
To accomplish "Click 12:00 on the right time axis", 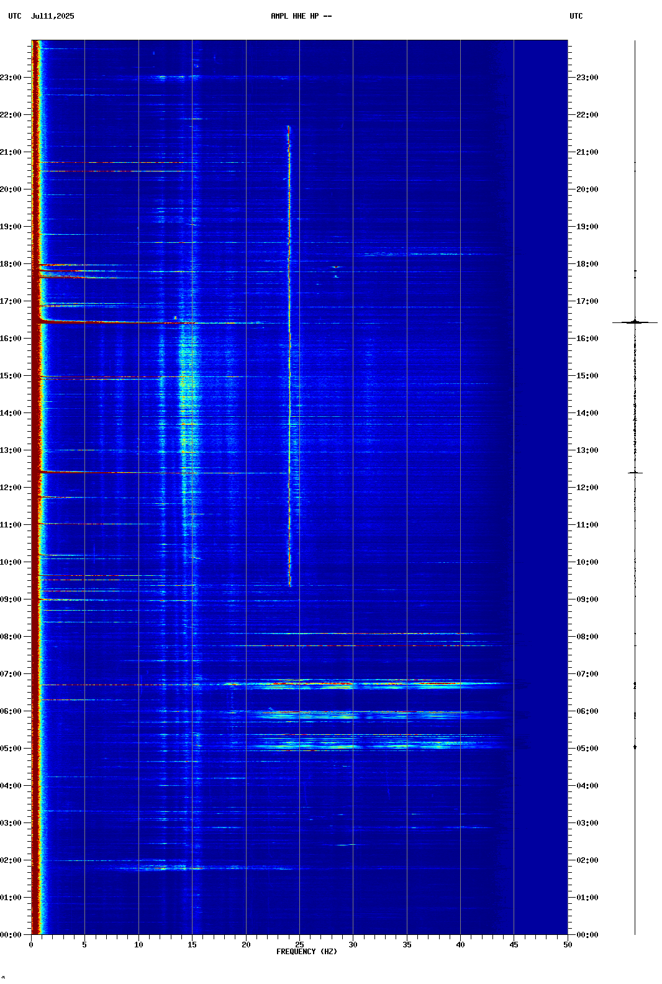I will tap(587, 488).
